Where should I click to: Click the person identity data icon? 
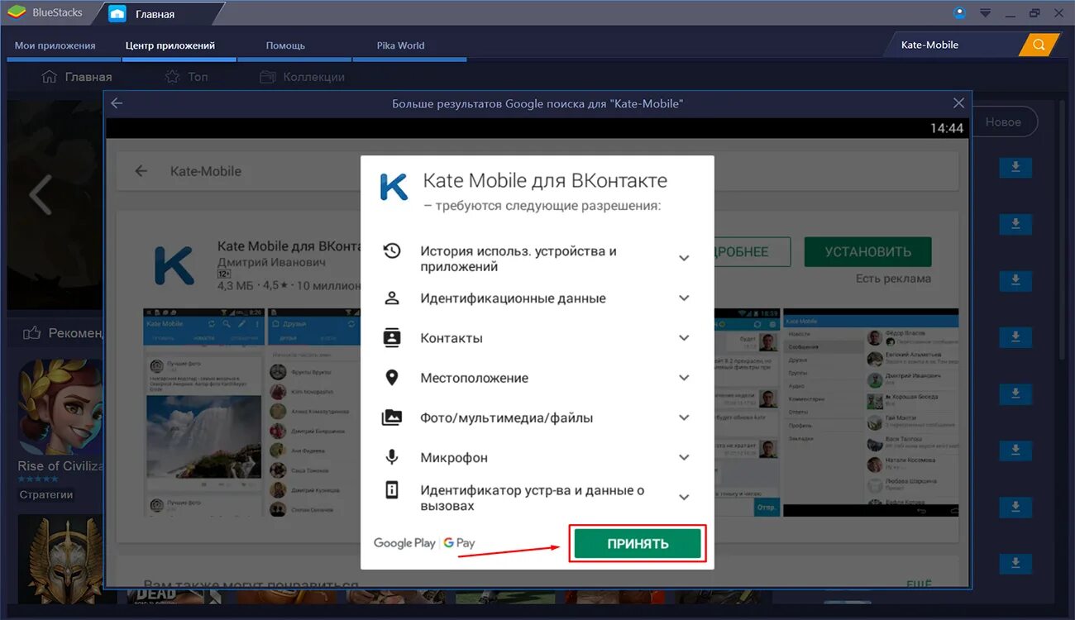(392, 298)
